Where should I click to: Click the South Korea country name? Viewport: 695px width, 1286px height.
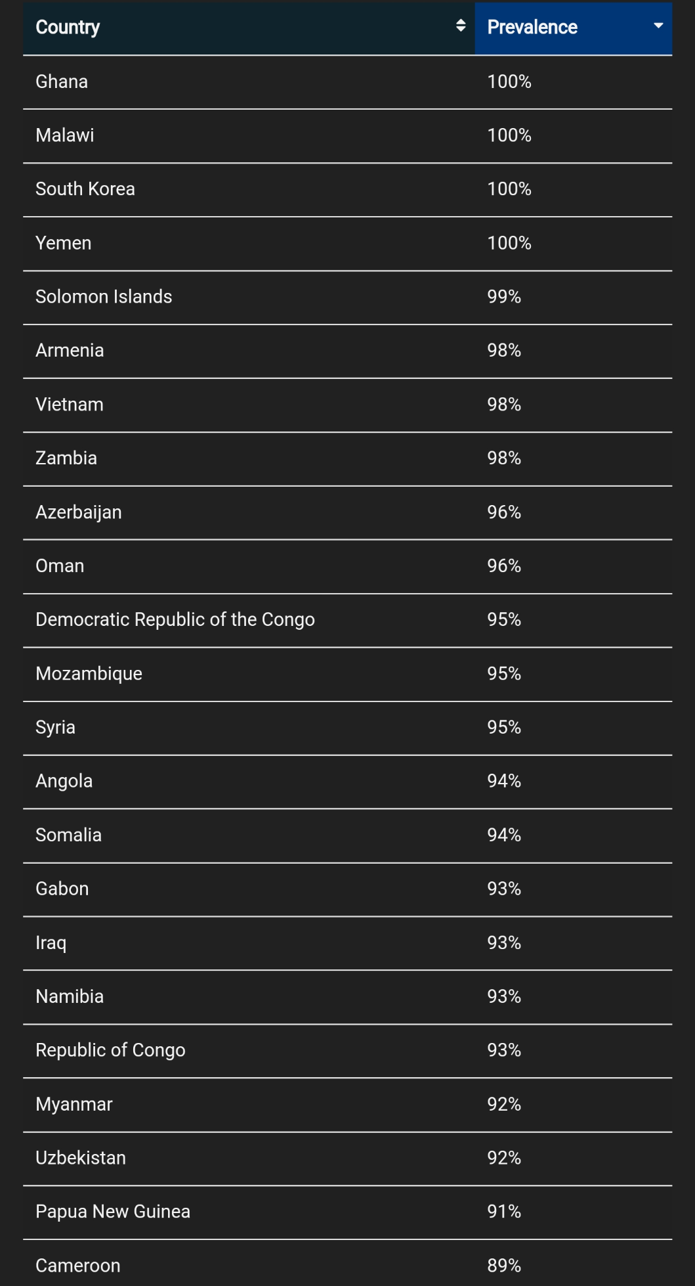85,189
